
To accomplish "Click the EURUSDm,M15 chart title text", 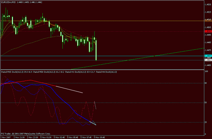I will (x=8, y=2).
